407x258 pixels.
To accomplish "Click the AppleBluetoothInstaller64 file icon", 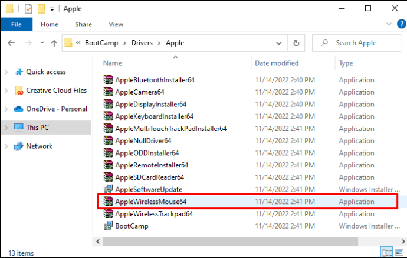I will click(109, 79).
